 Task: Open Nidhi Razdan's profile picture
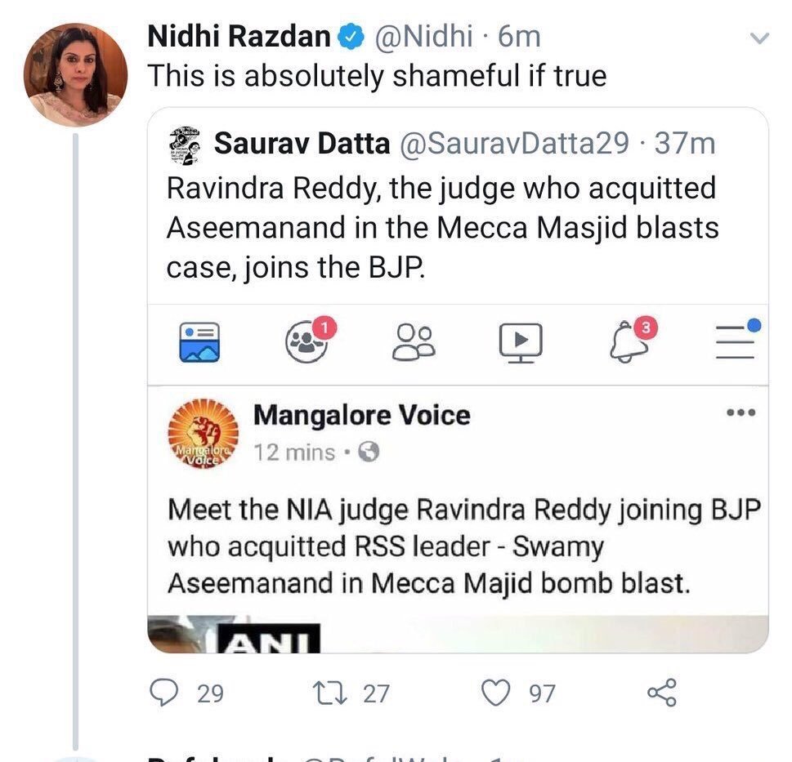[x=74, y=74]
